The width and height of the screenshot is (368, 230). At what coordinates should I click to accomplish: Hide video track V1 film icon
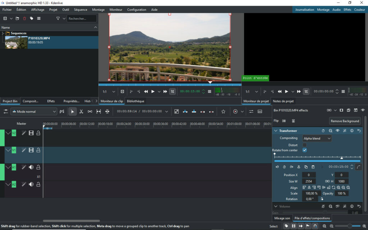tap(31, 150)
